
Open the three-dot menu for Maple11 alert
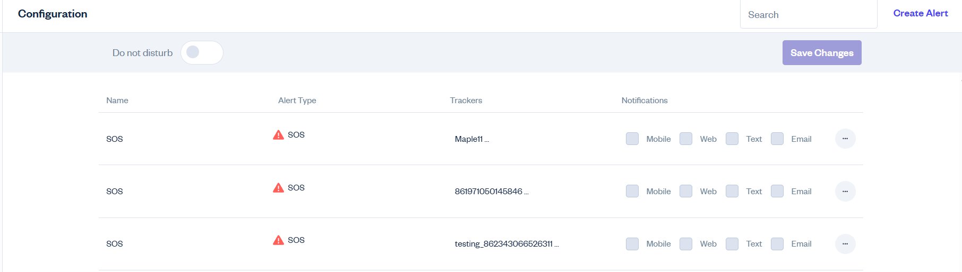click(x=845, y=139)
